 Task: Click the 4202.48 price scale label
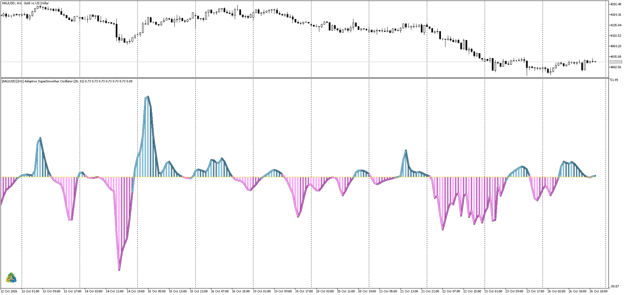[615, 4]
